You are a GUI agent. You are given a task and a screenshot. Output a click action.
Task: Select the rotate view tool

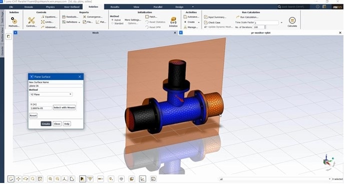[11, 179]
